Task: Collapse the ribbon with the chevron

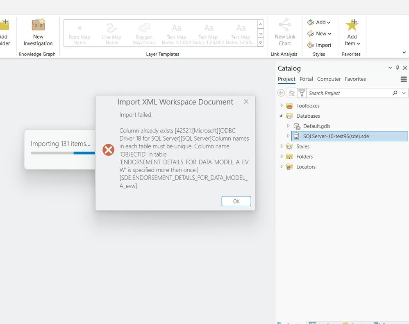Action: pyautogui.click(x=404, y=52)
